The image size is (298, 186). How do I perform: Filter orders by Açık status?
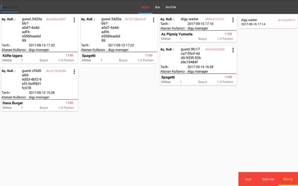248,179
